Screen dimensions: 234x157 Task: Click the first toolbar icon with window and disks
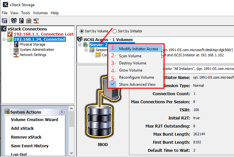[5, 21]
